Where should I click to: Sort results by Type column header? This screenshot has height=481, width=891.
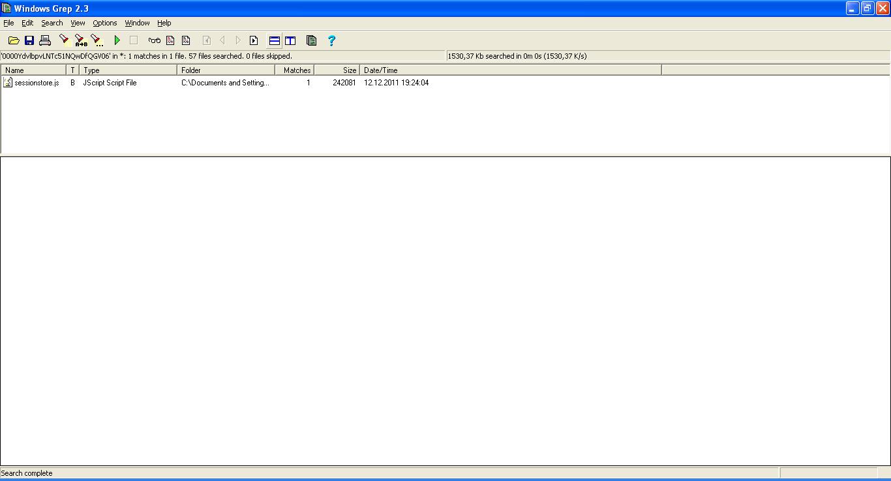pyautogui.click(x=128, y=70)
